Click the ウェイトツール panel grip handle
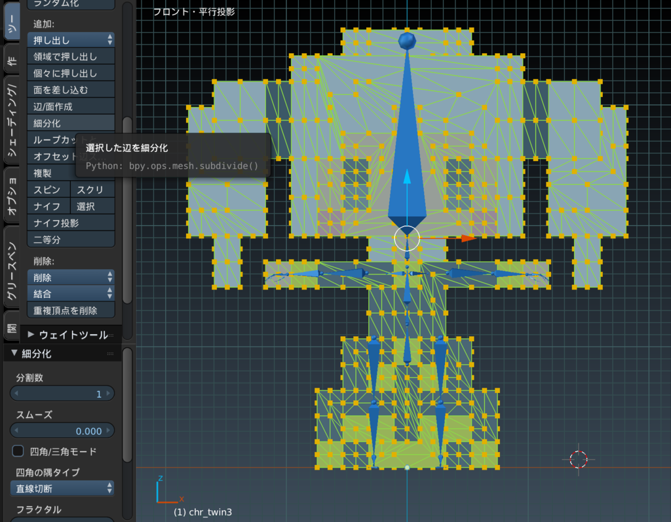 111,335
